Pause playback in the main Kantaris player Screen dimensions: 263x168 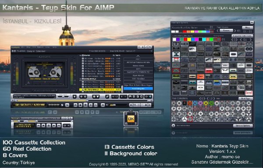85,105
